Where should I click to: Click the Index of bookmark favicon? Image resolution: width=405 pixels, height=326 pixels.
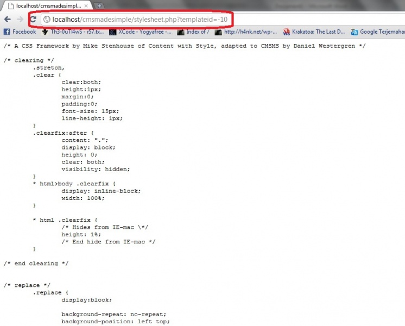[180, 32]
